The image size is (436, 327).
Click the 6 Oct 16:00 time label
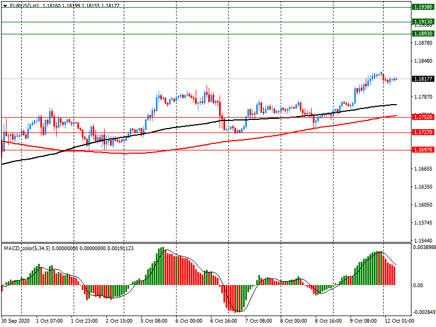(x=224, y=321)
